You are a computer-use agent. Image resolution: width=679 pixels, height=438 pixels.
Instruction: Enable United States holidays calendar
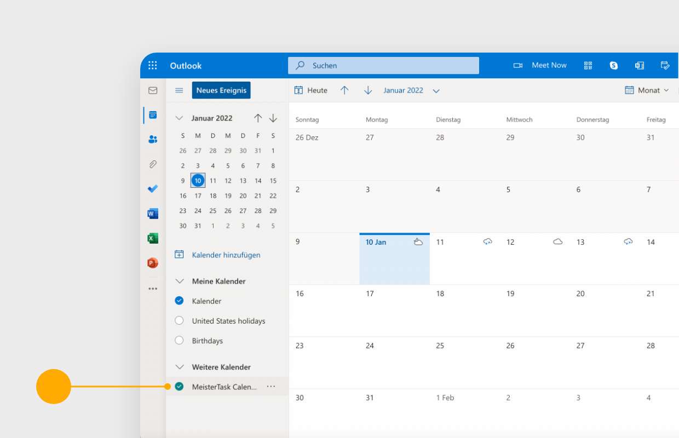(179, 320)
